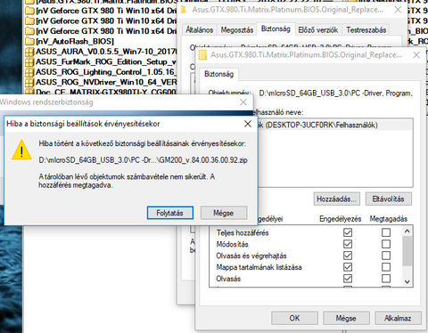Close the properties window behind with its X

[x=398, y=10]
